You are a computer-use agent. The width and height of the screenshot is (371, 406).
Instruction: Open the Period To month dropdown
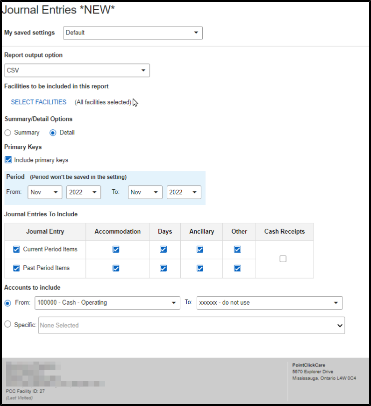pos(145,192)
